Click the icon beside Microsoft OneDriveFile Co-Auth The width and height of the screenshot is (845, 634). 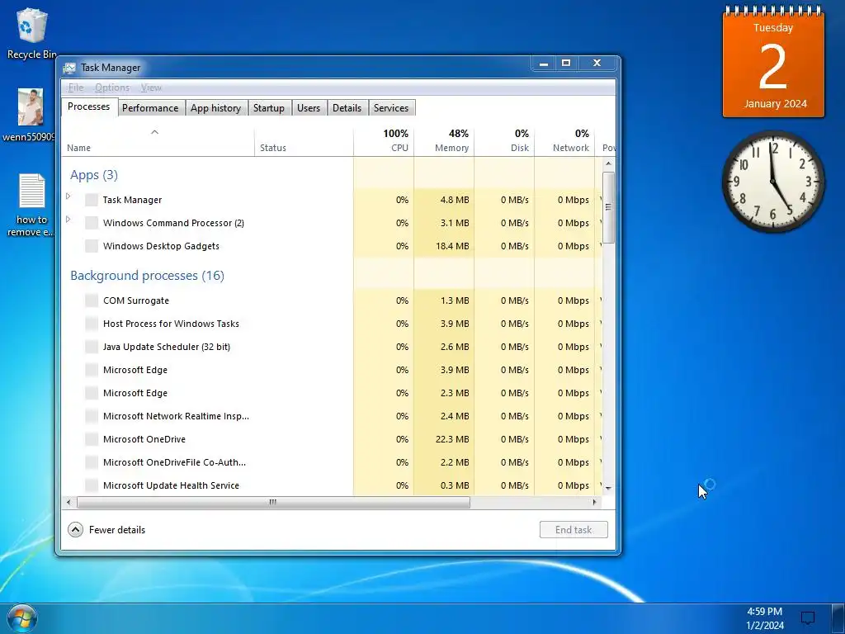pos(92,462)
